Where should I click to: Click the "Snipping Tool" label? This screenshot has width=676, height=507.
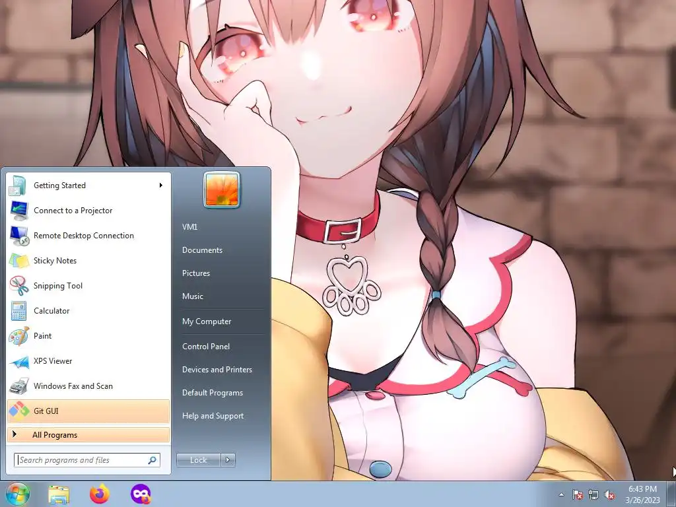(58, 285)
